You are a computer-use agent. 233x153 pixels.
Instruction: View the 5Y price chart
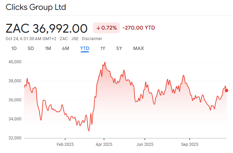pos(119,48)
